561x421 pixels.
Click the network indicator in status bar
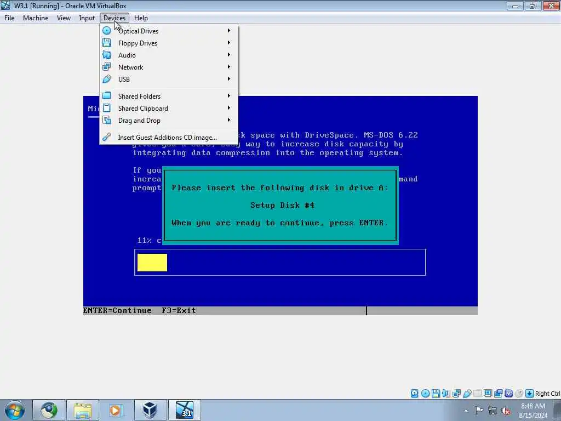click(456, 394)
